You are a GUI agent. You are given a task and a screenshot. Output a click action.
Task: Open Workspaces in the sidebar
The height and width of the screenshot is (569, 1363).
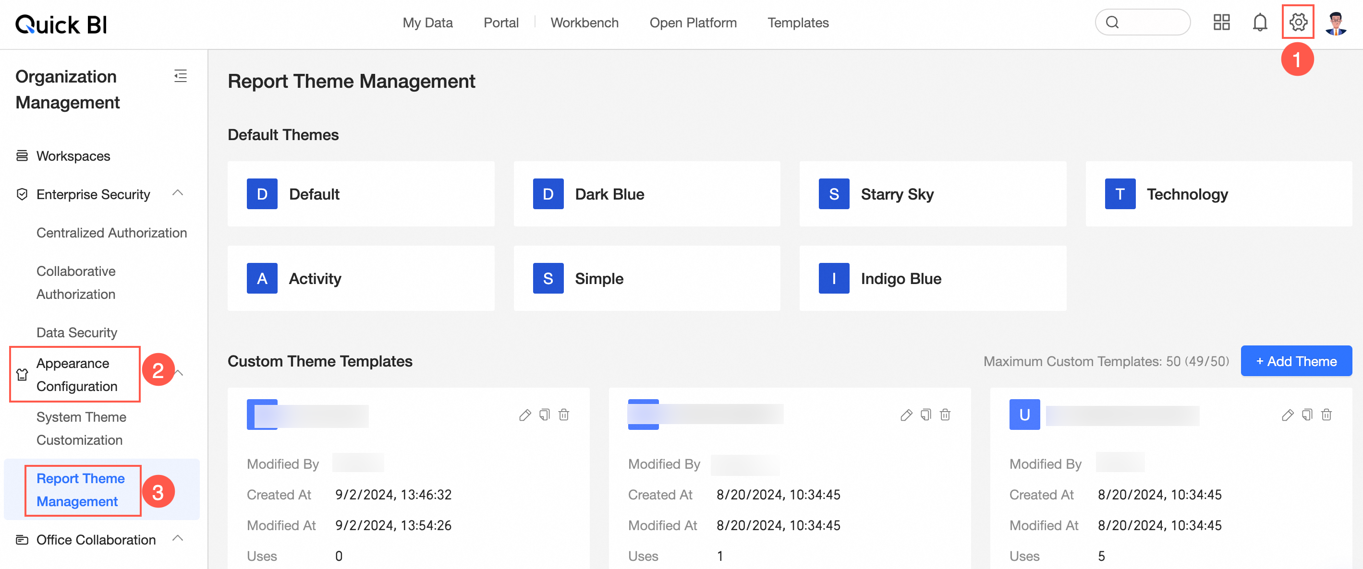73,156
